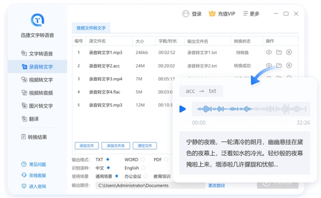Click the VIP crown icon
Screen dimensions: 321x198
pos(212,13)
